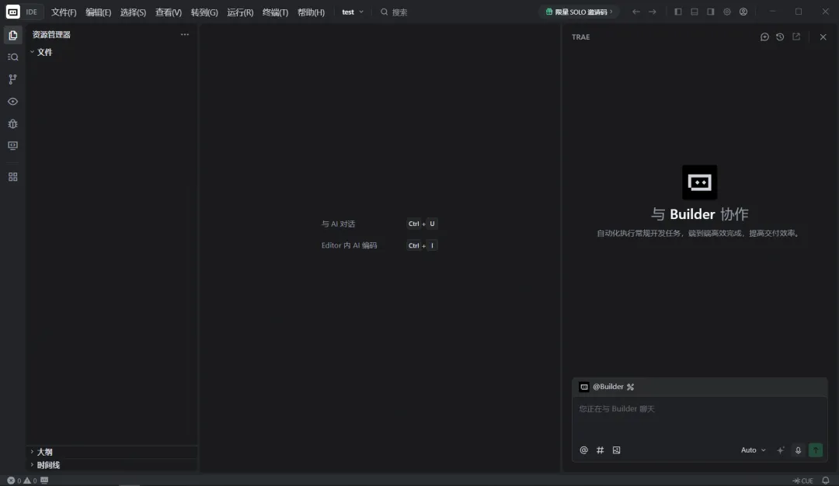Open the Explorer files view in activity bar
Viewport: 839px width, 486px height.
[13, 35]
